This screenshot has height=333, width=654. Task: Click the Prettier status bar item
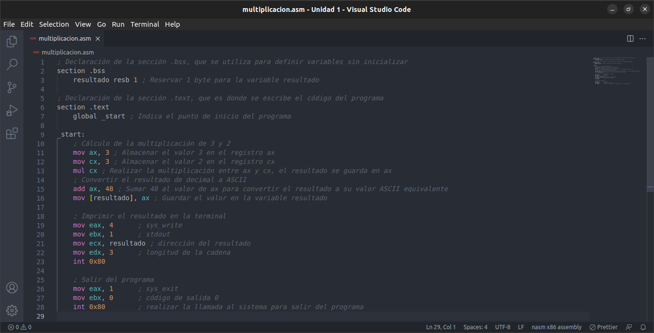pyautogui.click(x=603, y=327)
